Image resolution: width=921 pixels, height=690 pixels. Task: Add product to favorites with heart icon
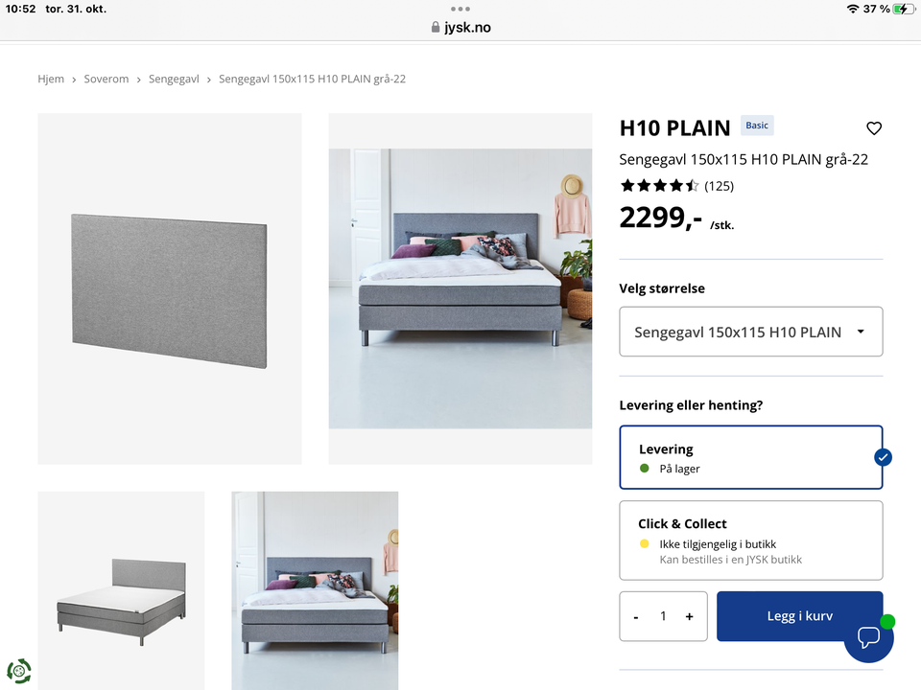(x=874, y=127)
